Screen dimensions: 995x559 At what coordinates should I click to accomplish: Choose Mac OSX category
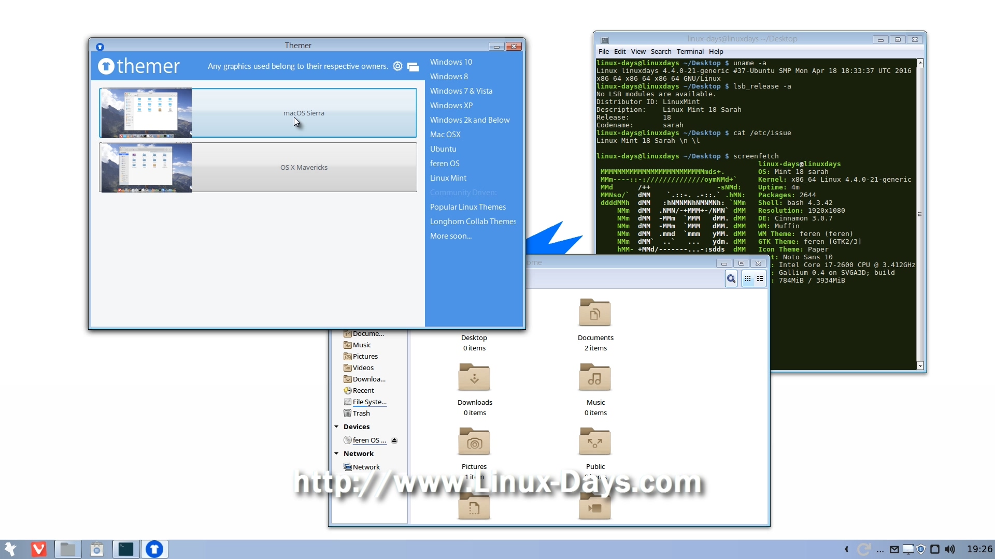point(445,135)
